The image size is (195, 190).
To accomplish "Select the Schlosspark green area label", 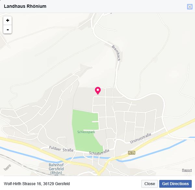I will [x=86, y=132].
